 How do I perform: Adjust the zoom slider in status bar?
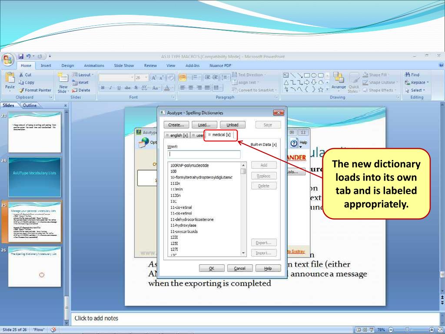(x=407, y=330)
